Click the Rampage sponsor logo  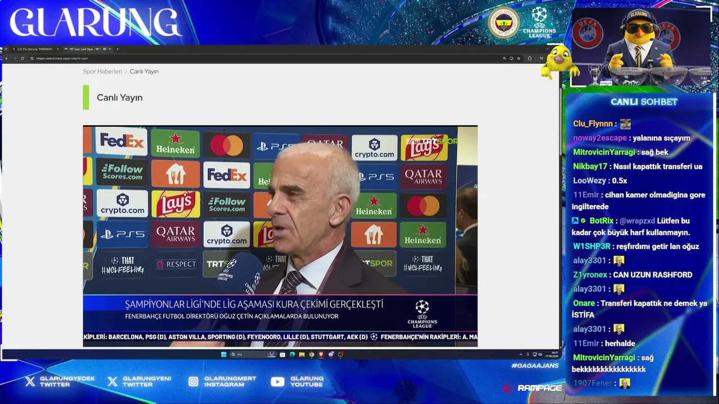tap(532, 388)
